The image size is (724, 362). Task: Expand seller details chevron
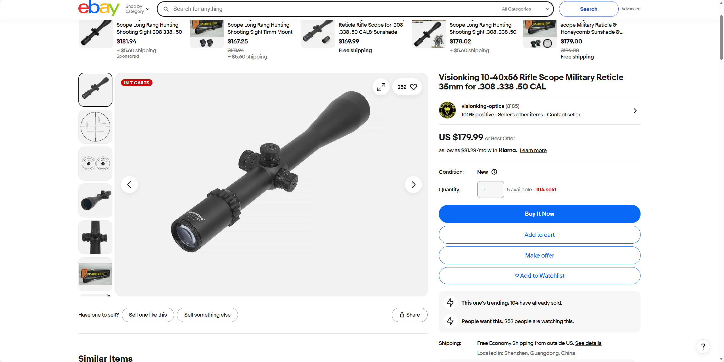click(635, 111)
